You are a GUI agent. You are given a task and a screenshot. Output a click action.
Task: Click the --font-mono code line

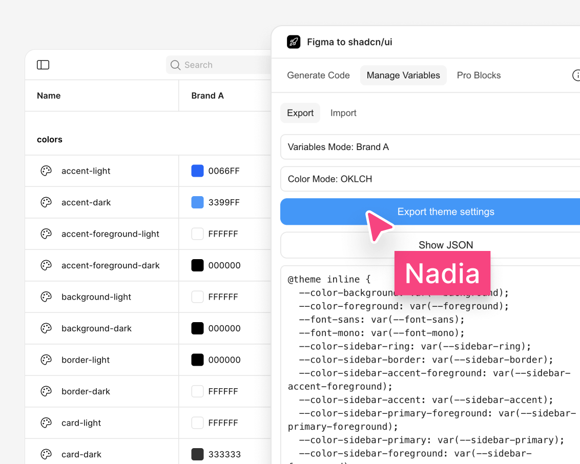tap(381, 333)
